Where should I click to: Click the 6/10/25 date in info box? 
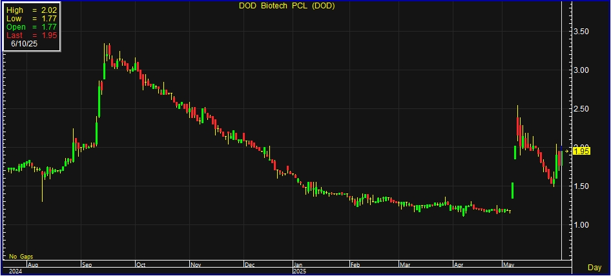pos(25,44)
